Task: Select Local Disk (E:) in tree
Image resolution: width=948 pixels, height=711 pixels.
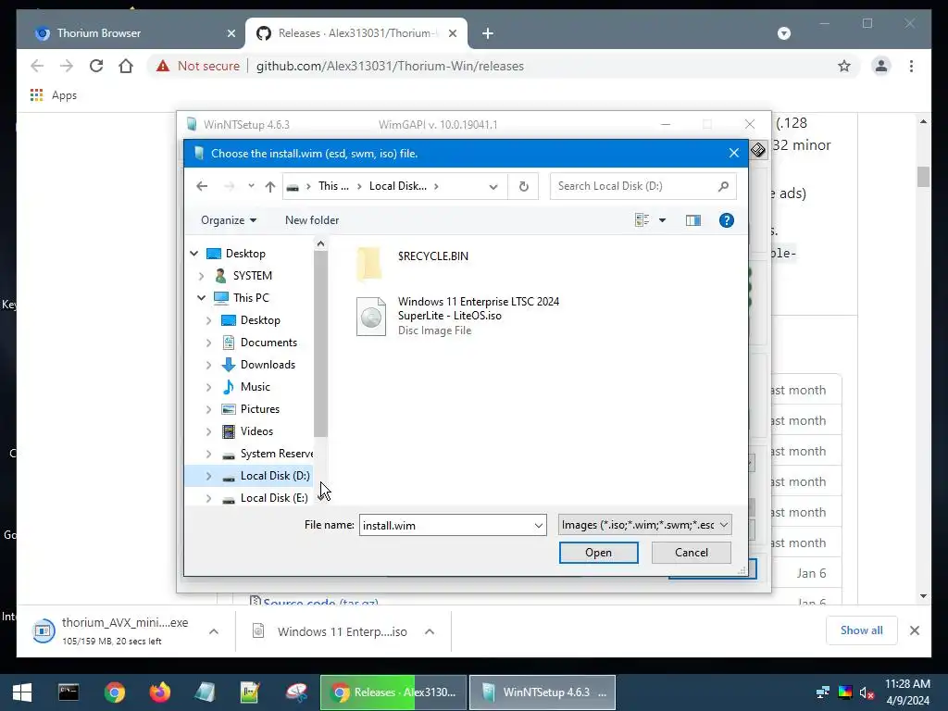Action: (273, 498)
